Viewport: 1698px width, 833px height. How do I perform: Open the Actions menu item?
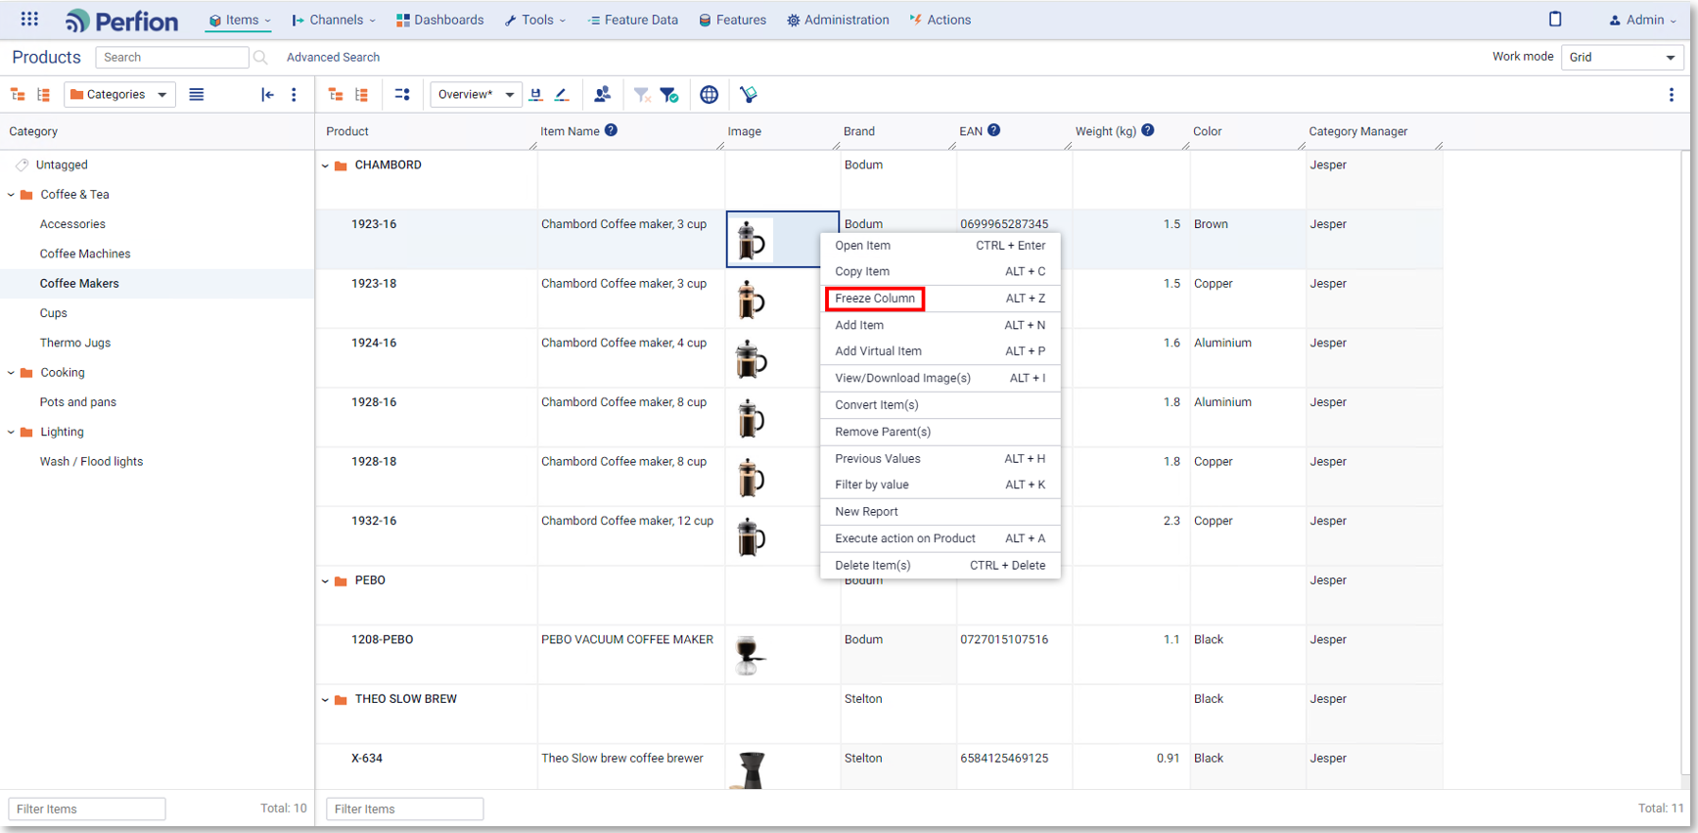[940, 20]
